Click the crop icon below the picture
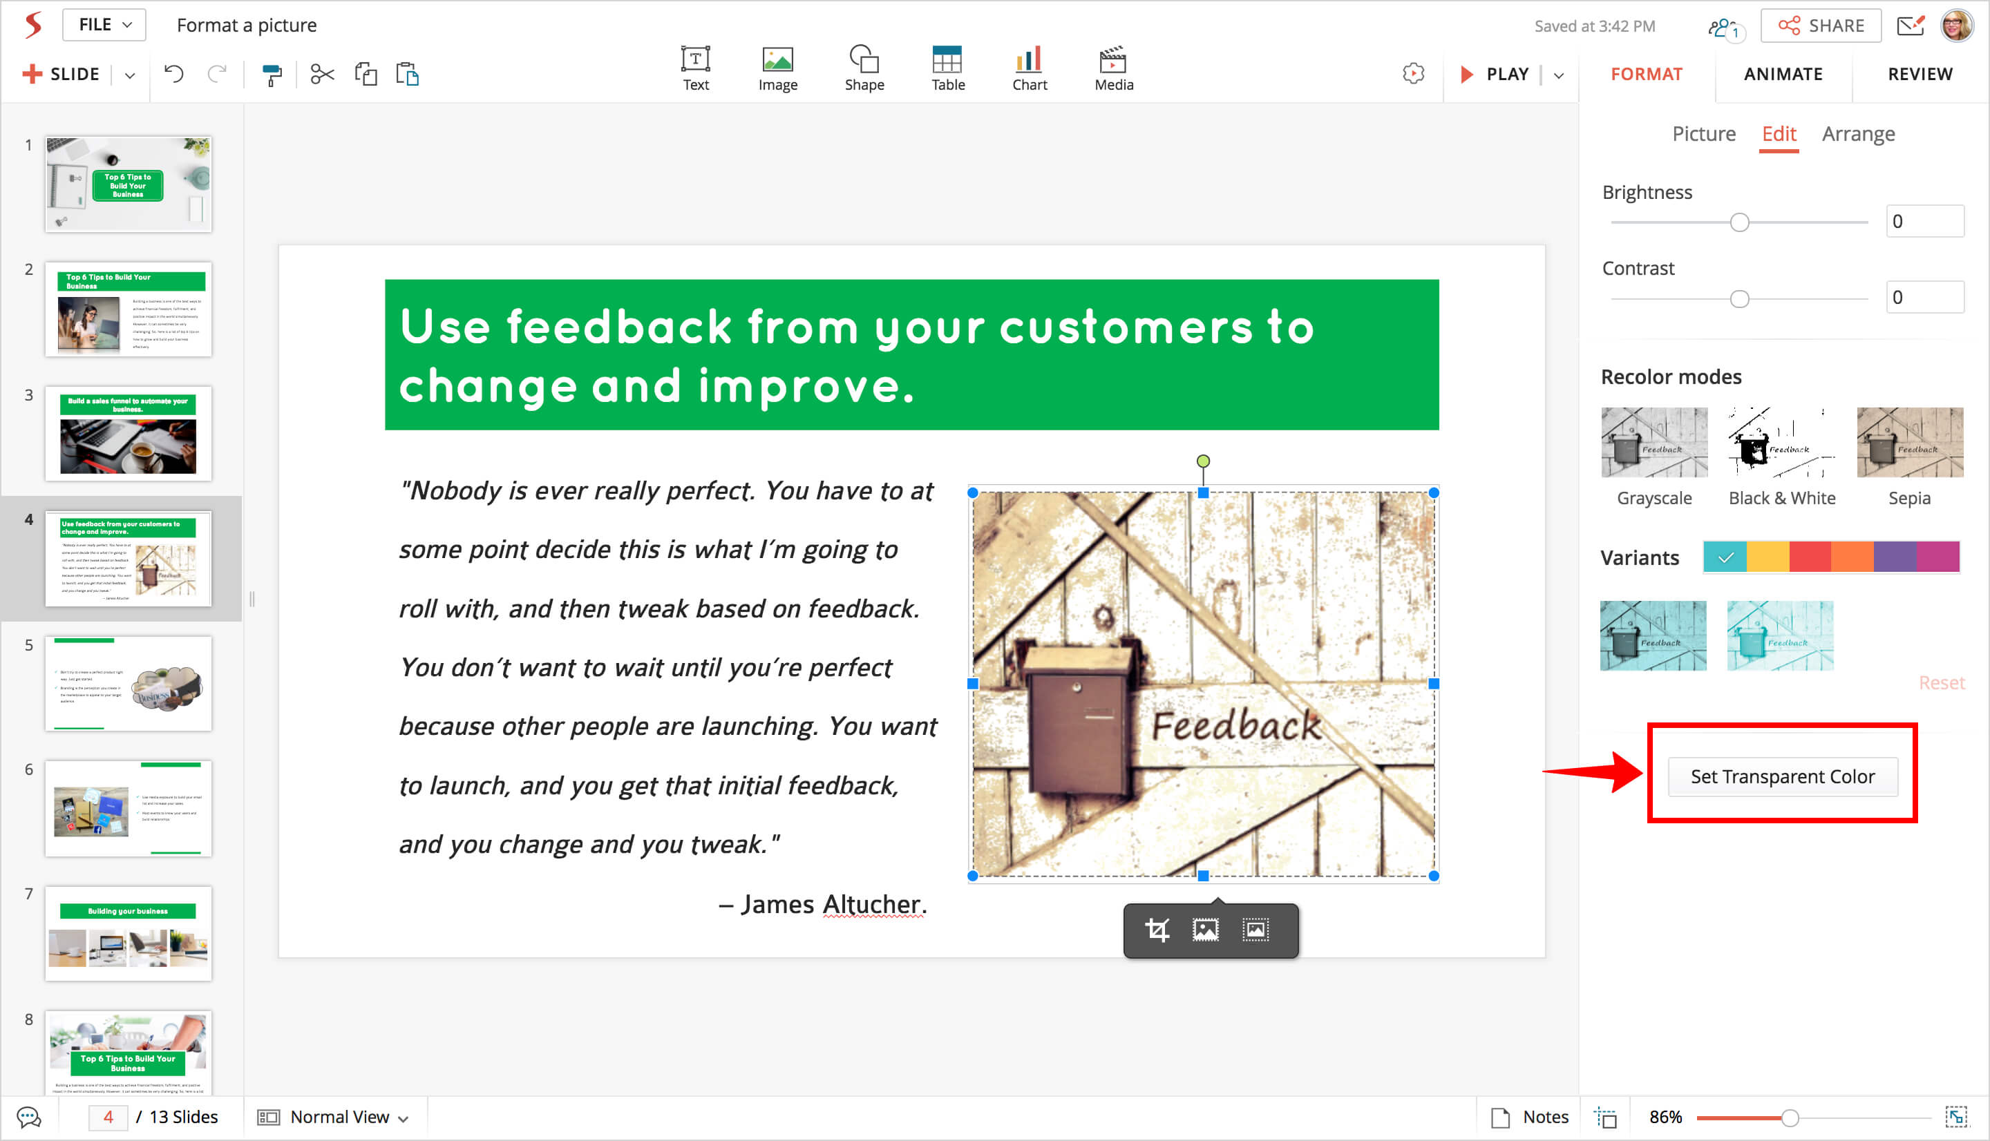Screen dimensions: 1990x1141 [x=1157, y=930]
